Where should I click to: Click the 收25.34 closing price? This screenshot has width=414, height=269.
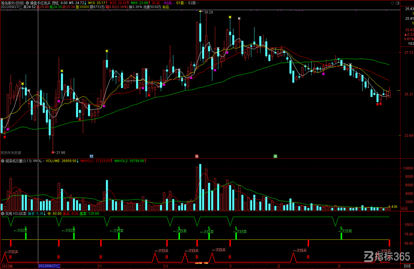[69, 7]
